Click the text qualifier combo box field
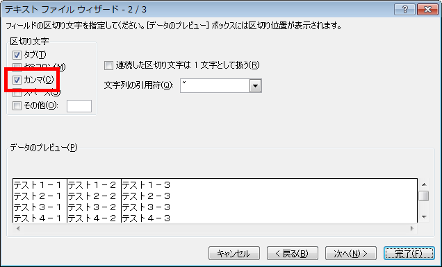Viewport: 442px width, 267px height. pos(215,86)
